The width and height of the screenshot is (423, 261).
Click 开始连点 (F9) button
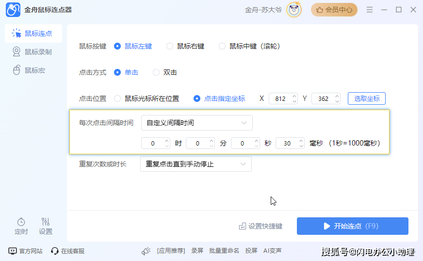coord(353,226)
